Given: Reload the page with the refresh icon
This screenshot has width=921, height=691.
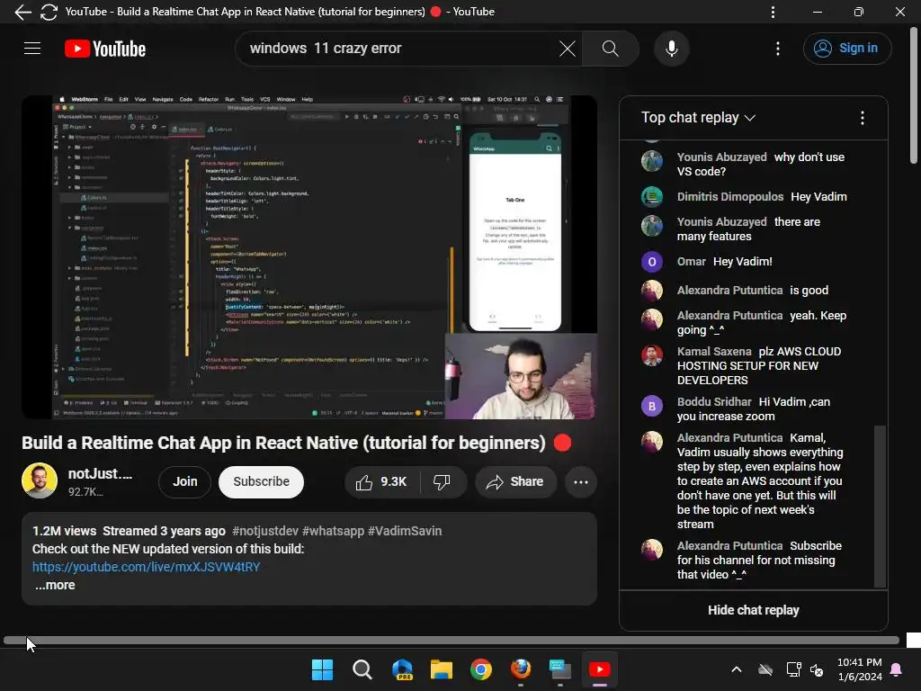Looking at the screenshot, I should click(49, 12).
